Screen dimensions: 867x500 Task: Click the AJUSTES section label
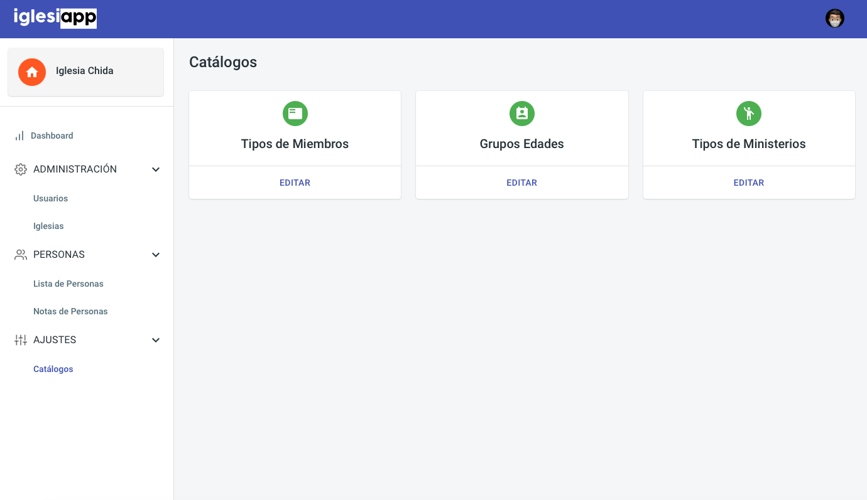pos(55,340)
